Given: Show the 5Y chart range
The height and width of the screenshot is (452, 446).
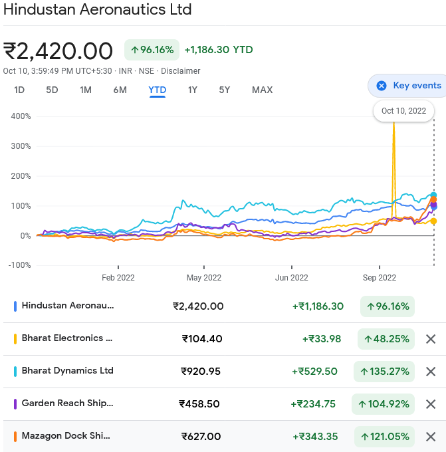Looking at the screenshot, I should coord(225,90).
